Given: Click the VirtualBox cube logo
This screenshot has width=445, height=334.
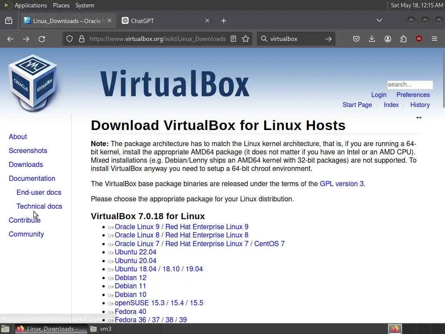Looking at the screenshot, I should point(33,82).
